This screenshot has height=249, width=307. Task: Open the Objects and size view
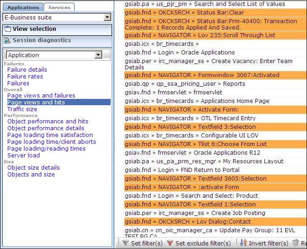pos(31,175)
